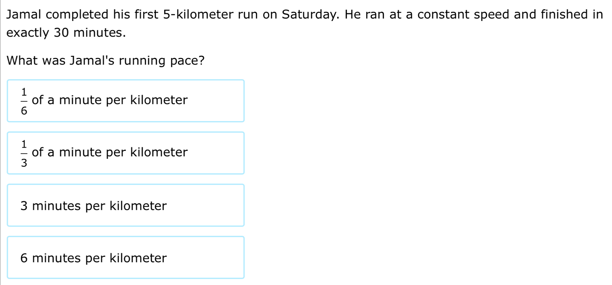Click the 1/3 fraction in the second answer
The image size is (612, 285).
(24, 153)
